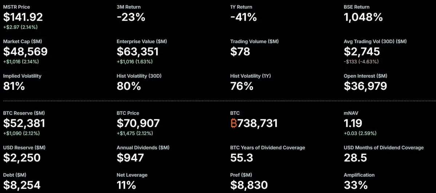Click Avg Trading Vol (30D) value
The width and height of the screenshot is (436, 193).
point(362,51)
